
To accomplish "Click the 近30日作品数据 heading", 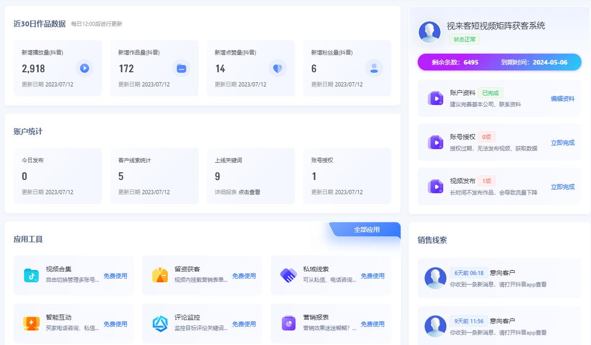I will click(x=40, y=24).
